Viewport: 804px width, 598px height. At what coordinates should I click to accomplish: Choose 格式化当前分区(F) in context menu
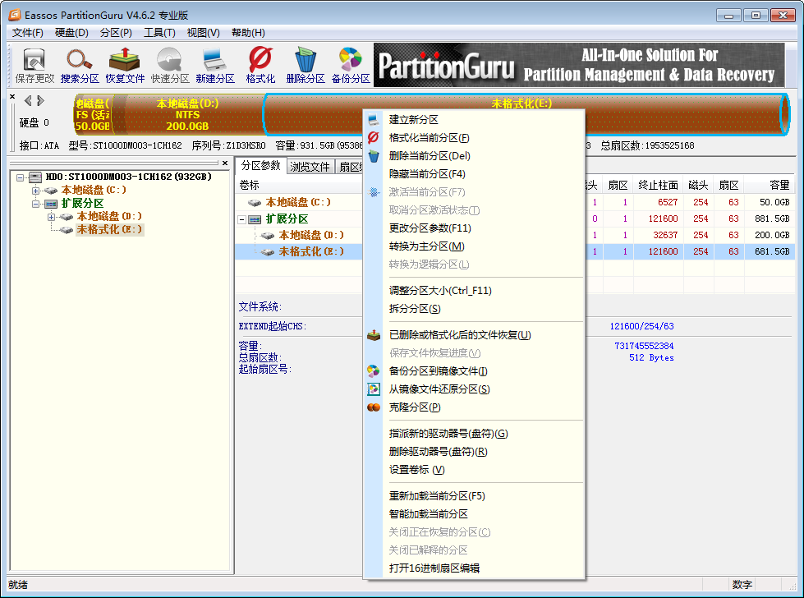click(474, 138)
